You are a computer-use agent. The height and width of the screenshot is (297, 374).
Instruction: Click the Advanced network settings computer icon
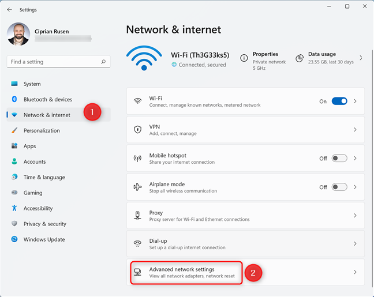click(x=137, y=272)
